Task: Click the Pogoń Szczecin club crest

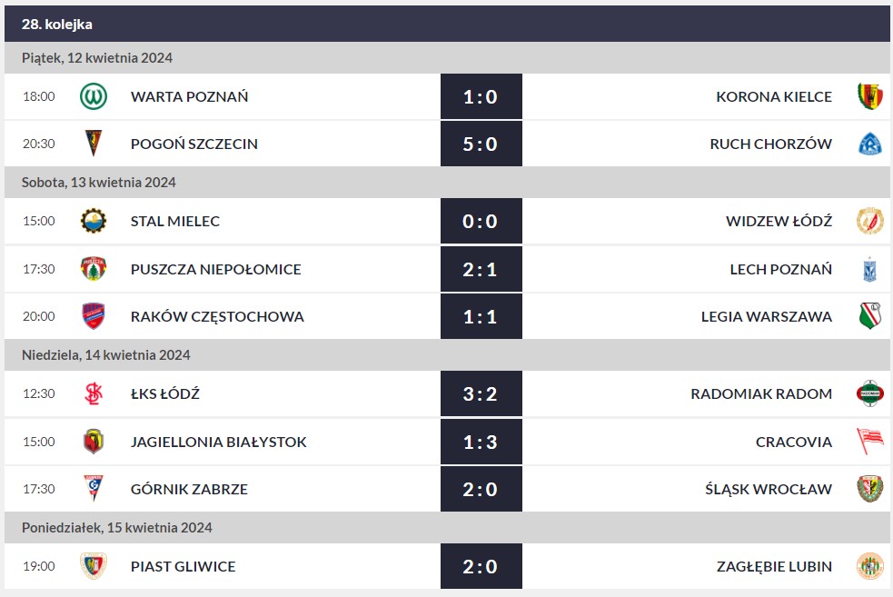Action: click(x=93, y=144)
